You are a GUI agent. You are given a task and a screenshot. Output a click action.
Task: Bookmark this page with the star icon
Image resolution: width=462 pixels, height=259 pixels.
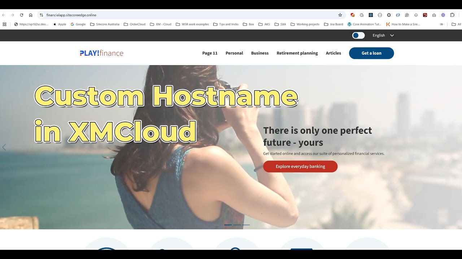pos(340,15)
